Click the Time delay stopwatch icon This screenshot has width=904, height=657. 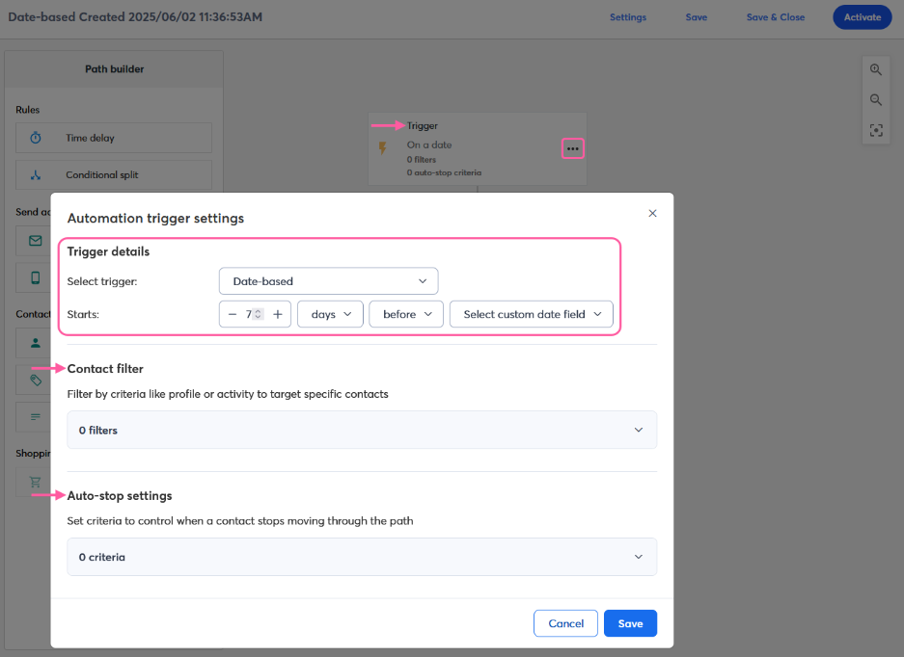[x=36, y=138]
